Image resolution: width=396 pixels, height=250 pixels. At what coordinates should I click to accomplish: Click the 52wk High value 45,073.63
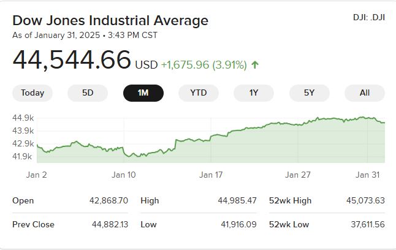point(364,200)
